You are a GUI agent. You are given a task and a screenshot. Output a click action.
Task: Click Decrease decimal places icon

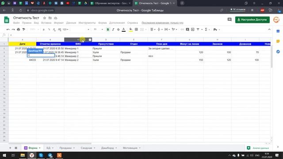coord(54,30)
